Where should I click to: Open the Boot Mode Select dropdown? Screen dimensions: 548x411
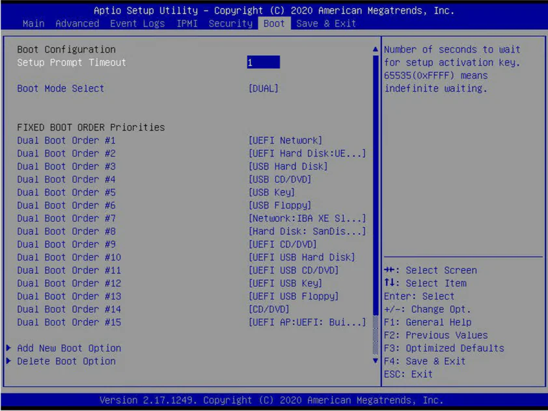264,88
